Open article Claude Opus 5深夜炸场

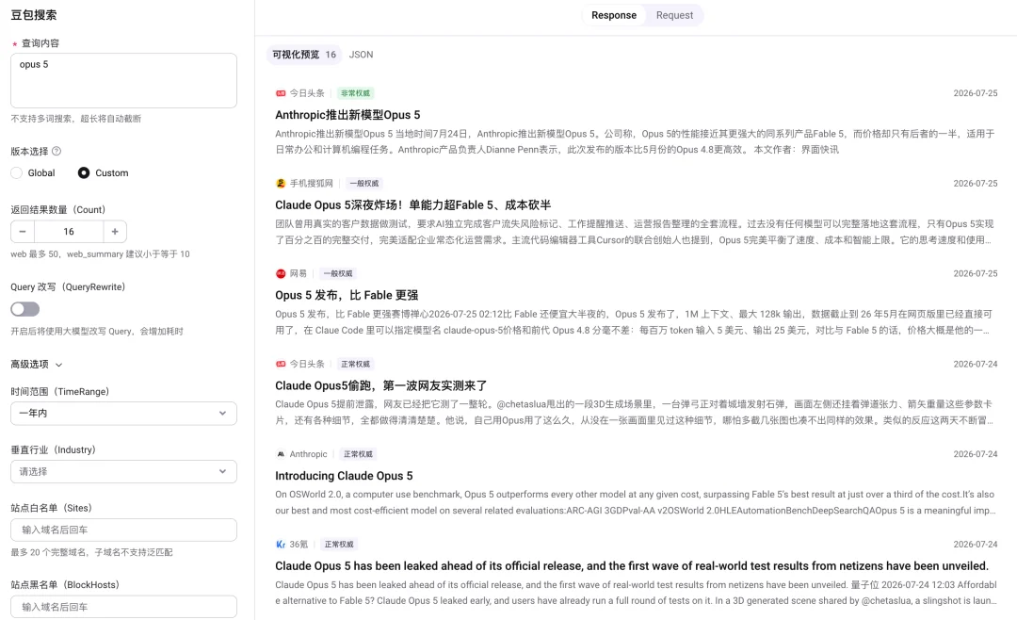[x=412, y=205]
